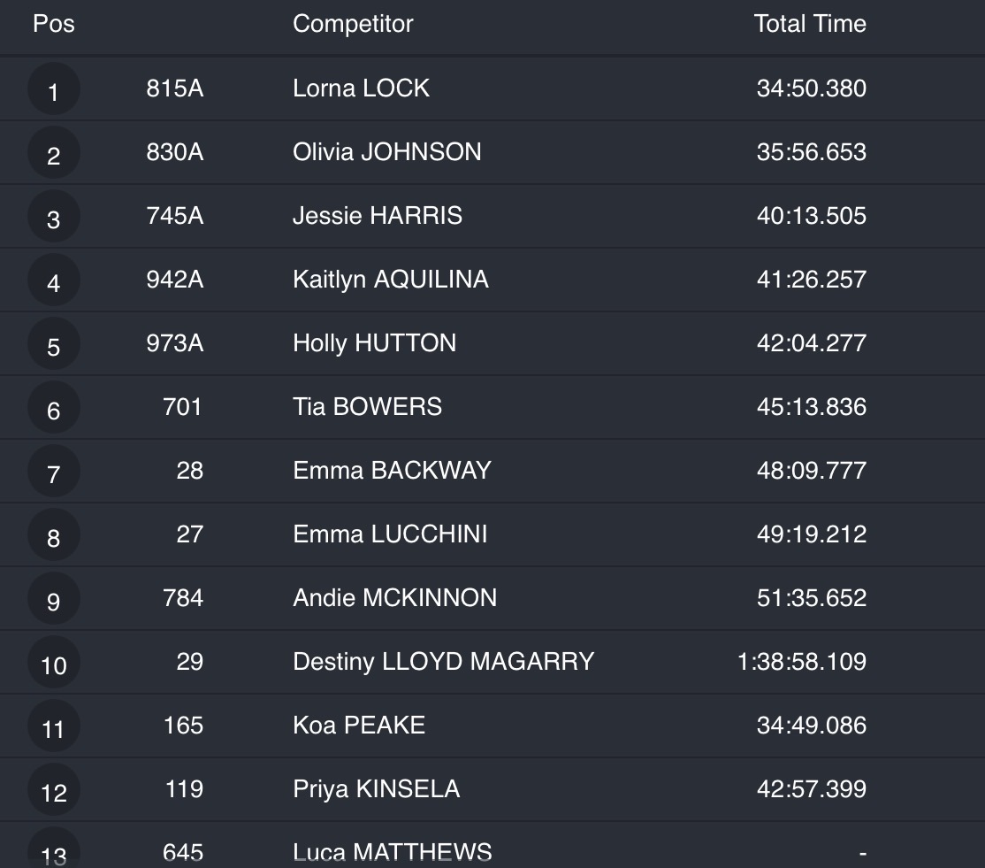Select the position 10 circle badge
This screenshot has height=868, width=985.
pyautogui.click(x=54, y=663)
